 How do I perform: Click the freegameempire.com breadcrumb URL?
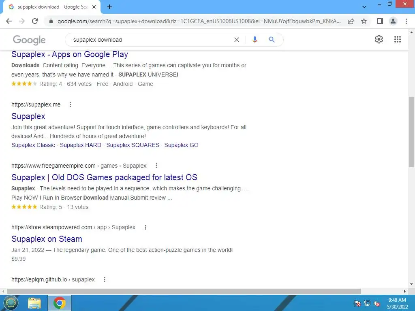[x=79, y=166]
